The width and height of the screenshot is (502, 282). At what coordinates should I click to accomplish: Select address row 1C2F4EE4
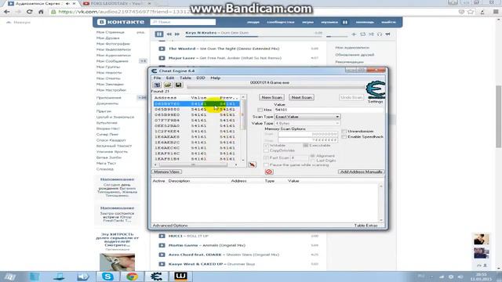click(196, 131)
